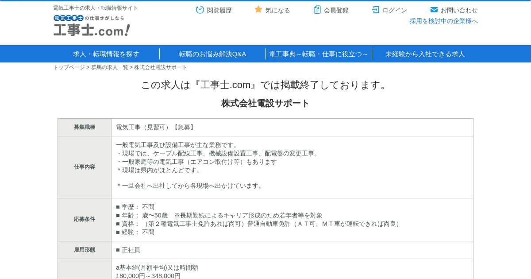Open 閲覧履歴 browsing history link
The width and height of the screenshot is (531, 279).
coord(219,10)
